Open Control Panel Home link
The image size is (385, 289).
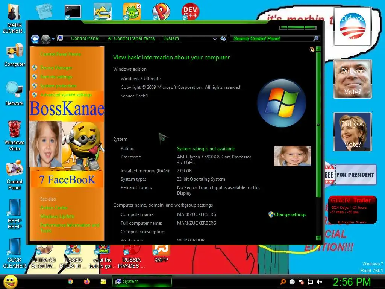click(61, 54)
